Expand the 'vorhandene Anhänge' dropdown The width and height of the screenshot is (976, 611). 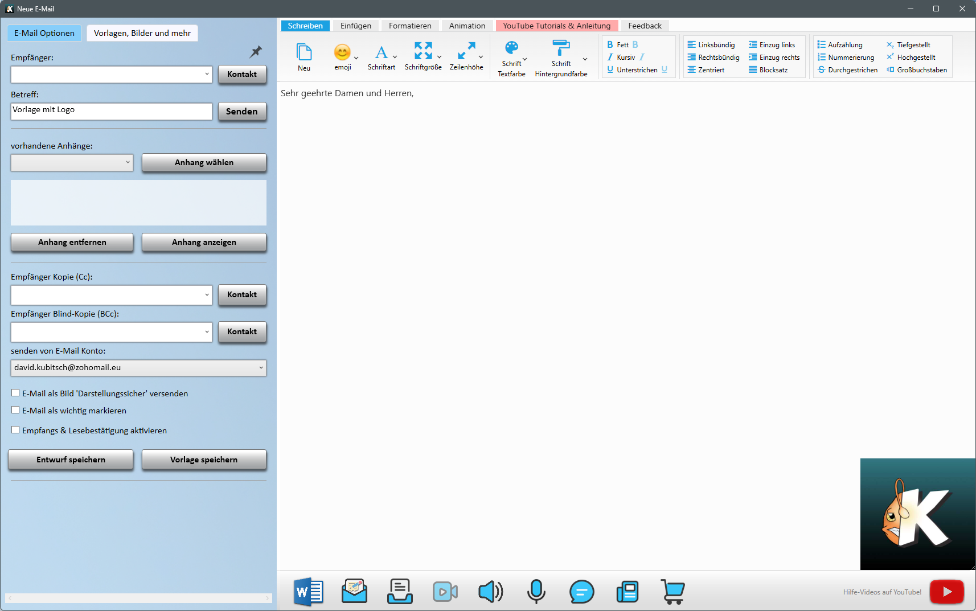click(128, 163)
